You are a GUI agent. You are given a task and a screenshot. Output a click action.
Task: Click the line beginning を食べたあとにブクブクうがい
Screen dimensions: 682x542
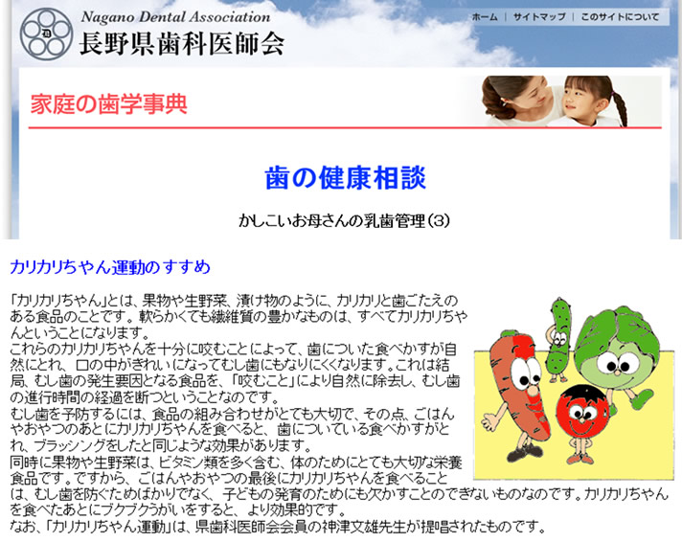coord(177,509)
